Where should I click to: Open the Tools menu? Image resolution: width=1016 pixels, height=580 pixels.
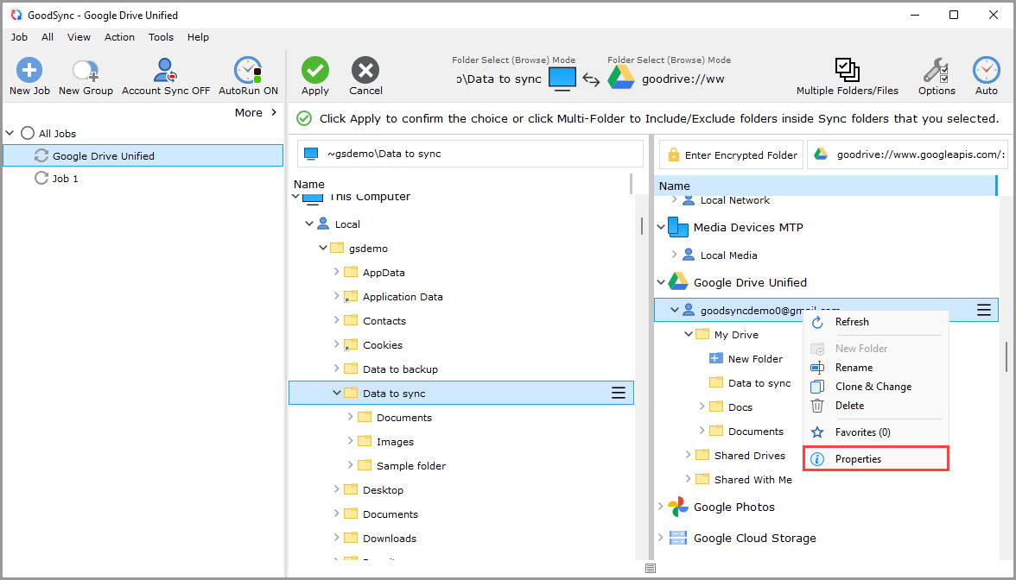pyautogui.click(x=161, y=37)
